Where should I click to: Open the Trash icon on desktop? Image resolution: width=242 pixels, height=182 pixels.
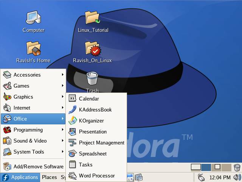point(92,79)
